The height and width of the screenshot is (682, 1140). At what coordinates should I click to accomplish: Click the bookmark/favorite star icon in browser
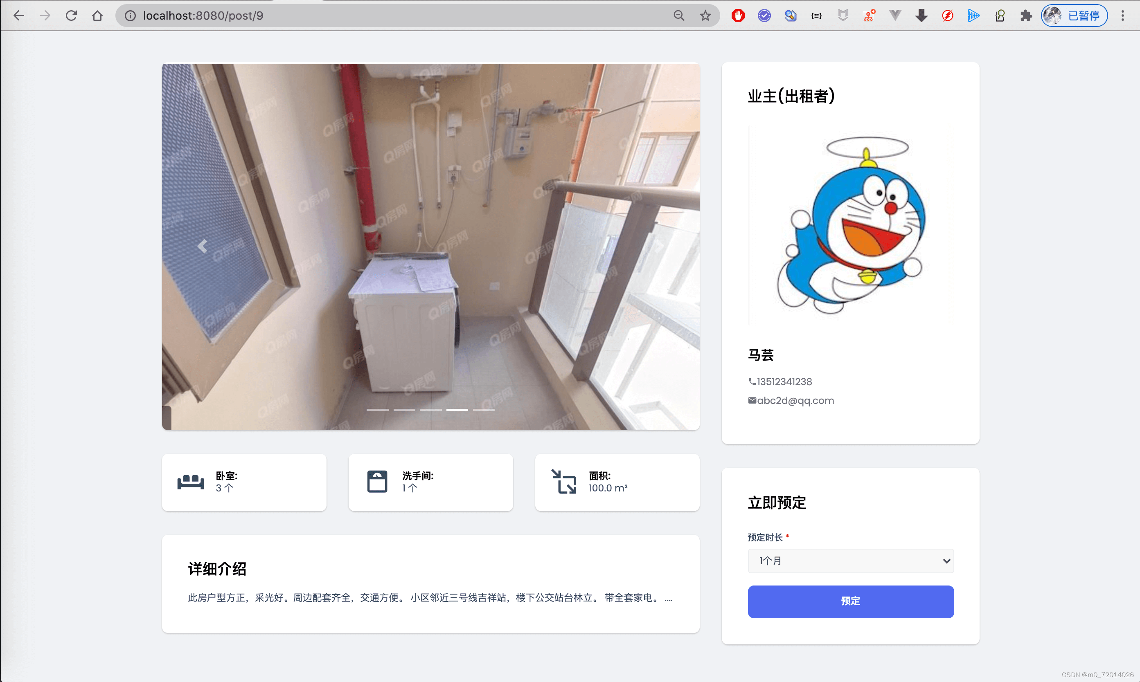coord(705,16)
